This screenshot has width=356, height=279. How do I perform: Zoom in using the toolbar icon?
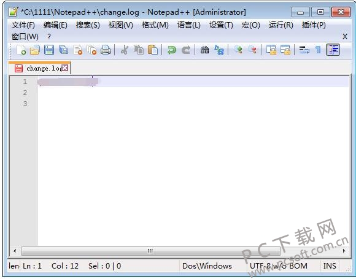coord(238,50)
